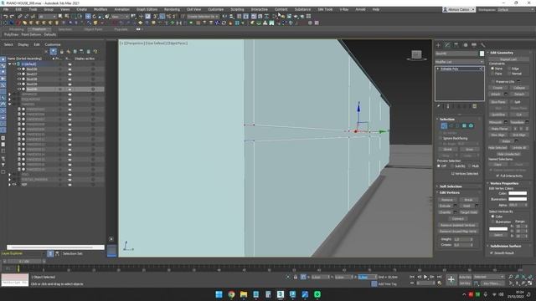536x301 pixels.
Task: Open the Display tab in command panel
Action: pyautogui.click(x=474, y=45)
